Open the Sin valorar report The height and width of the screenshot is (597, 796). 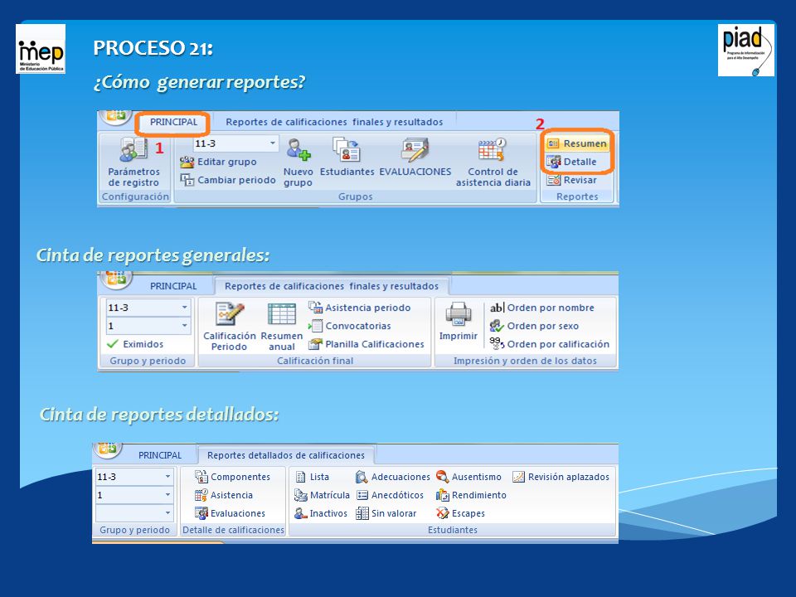(x=386, y=513)
